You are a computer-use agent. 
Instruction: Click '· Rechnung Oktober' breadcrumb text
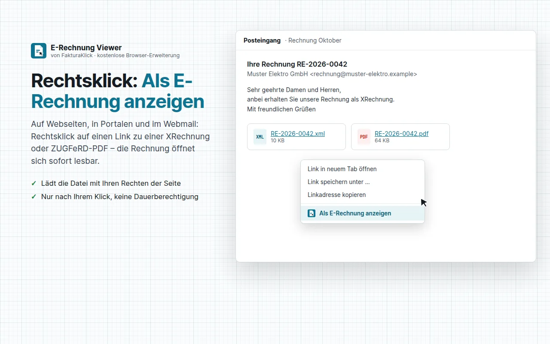(x=313, y=40)
